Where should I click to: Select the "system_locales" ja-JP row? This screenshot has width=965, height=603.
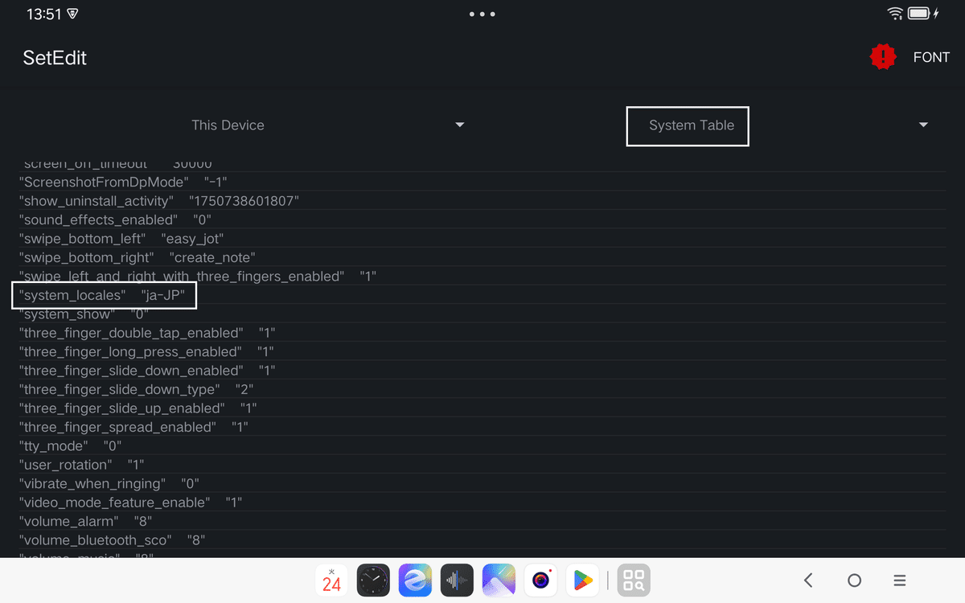click(482, 295)
